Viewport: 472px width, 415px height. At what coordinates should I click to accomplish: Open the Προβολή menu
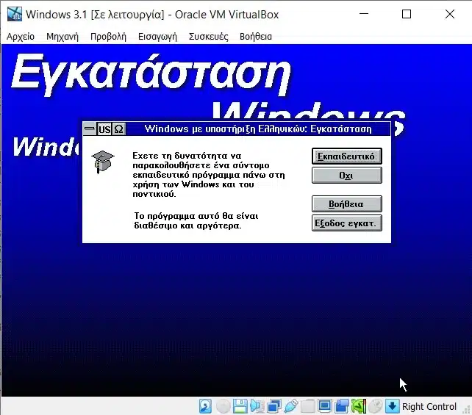point(108,37)
